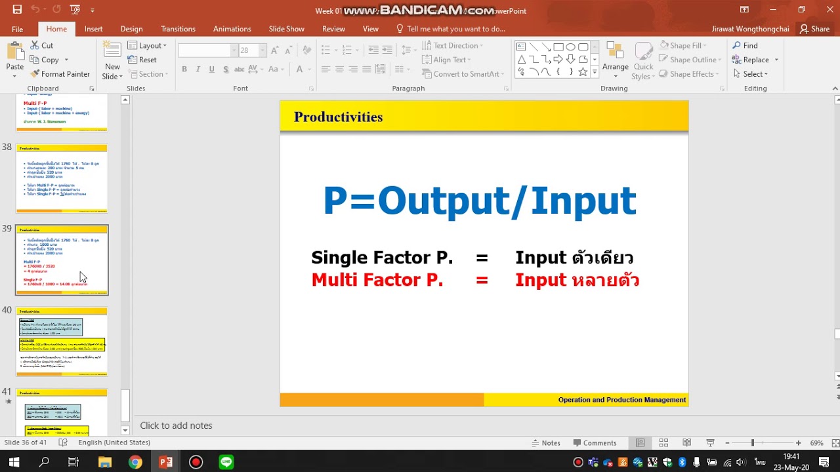Open the Comments pane
840x472 pixels.
pos(595,443)
